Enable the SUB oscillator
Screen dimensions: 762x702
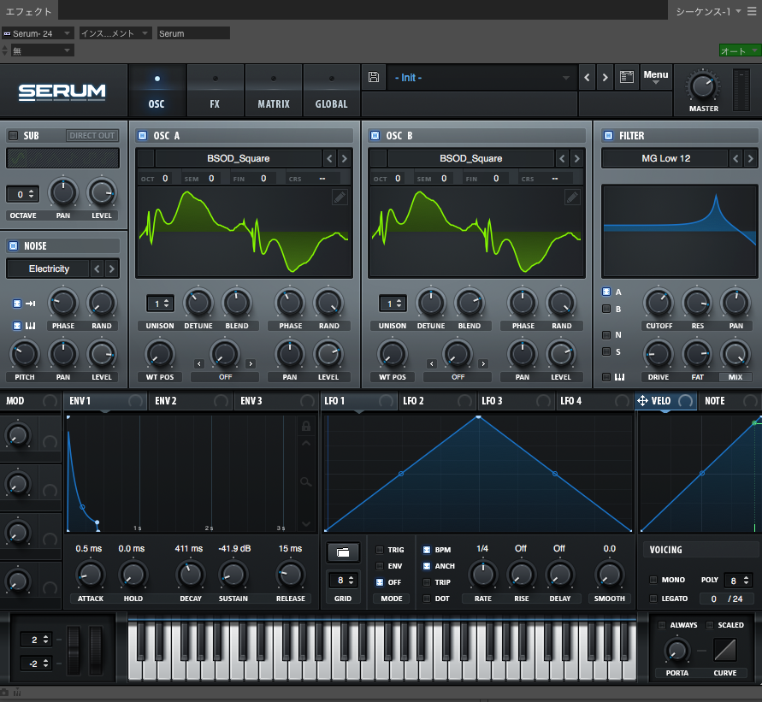point(13,136)
